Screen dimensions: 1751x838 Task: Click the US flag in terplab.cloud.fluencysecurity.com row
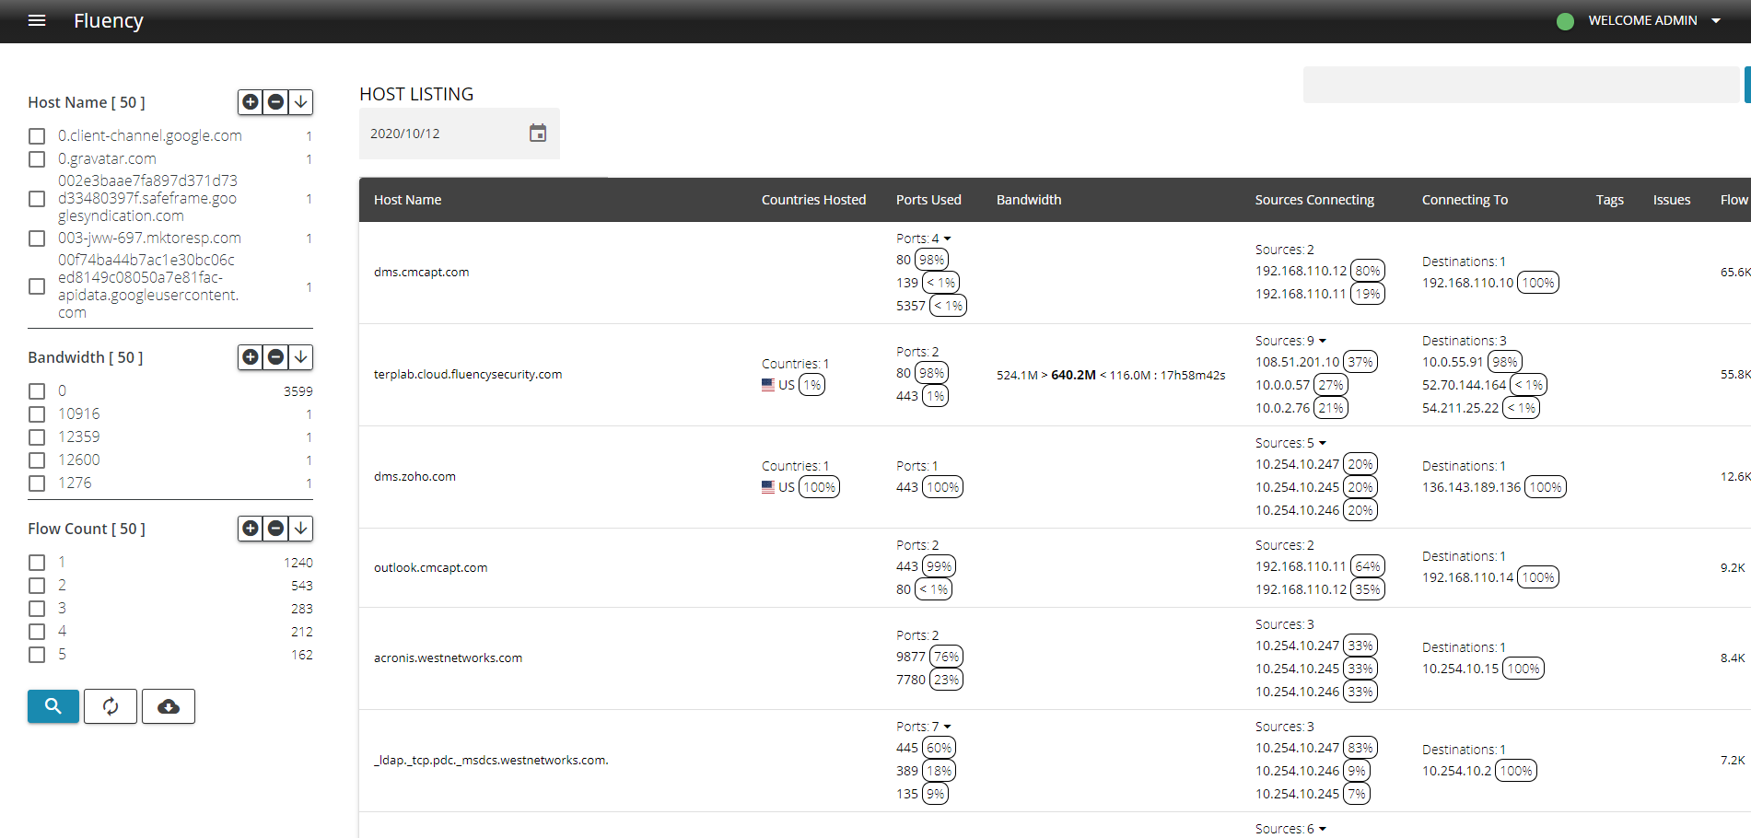768,385
